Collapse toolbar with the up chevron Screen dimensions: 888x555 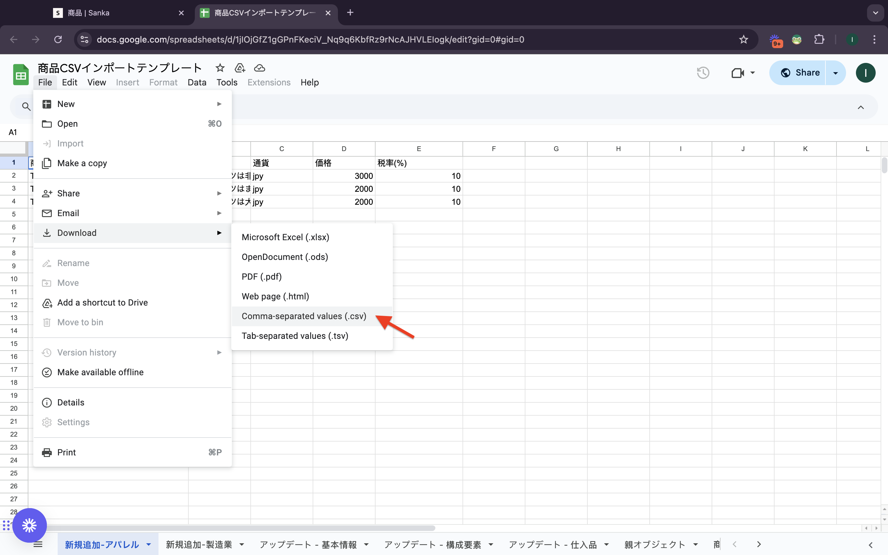pos(861,107)
